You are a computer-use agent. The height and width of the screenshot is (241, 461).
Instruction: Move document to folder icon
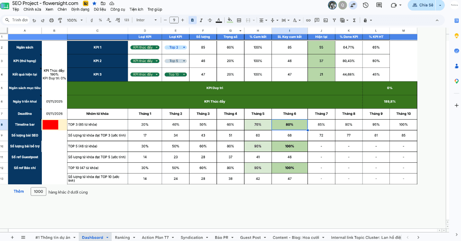coord(103,3)
